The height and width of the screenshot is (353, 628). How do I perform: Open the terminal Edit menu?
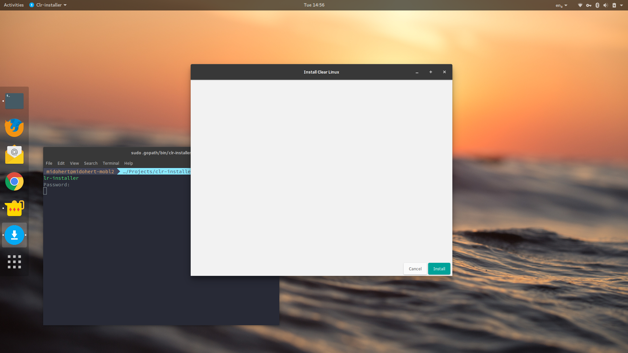tap(61, 163)
